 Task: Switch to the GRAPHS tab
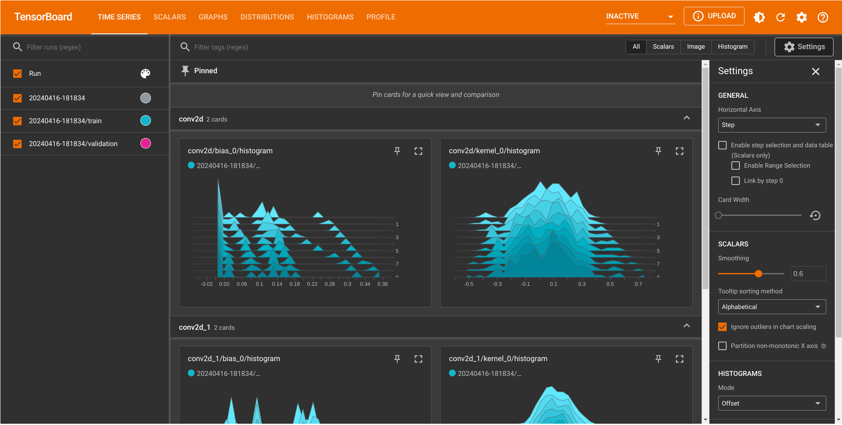point(213,17)
